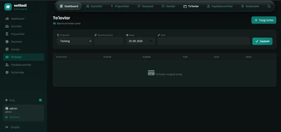Log out via Chiqish icon
281x132 pixels.
7,127
